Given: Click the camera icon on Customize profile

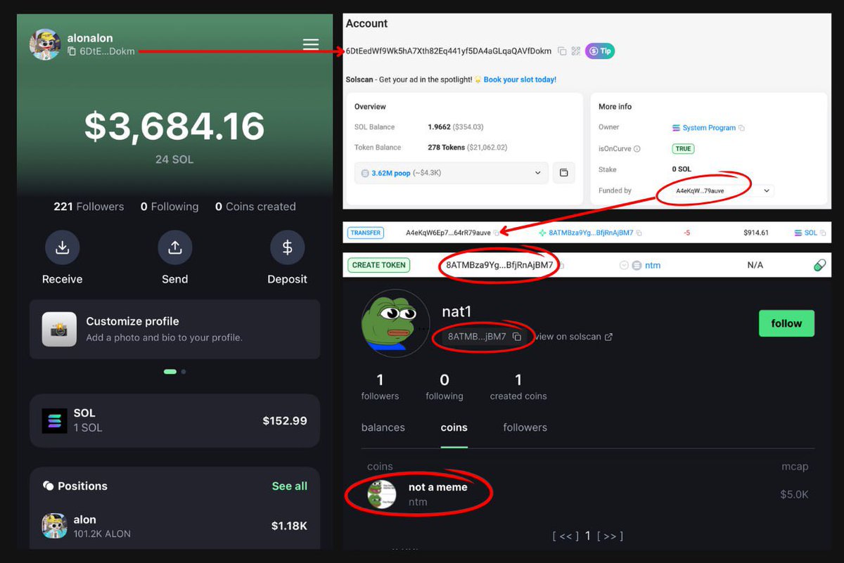Looking at the screenshot, I should [x=60, y=329].
